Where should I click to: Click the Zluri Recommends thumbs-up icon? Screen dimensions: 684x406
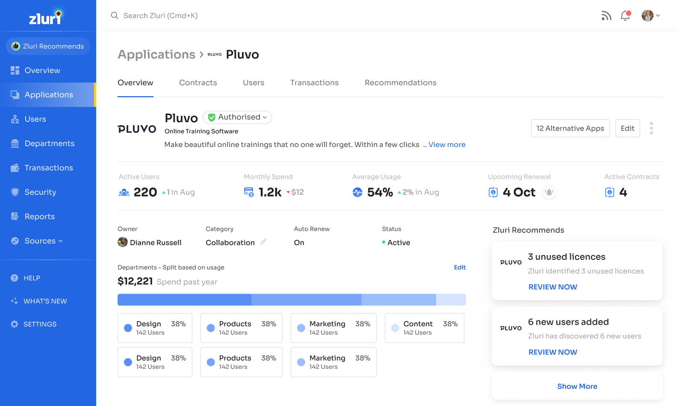point(16,46)
